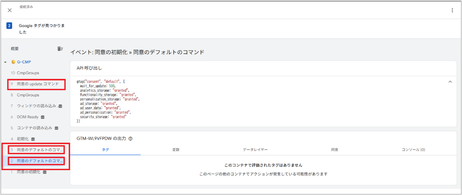Screen dimensions: 462x195
Task: Open the three-dot options menu
Action: point(452,10)
